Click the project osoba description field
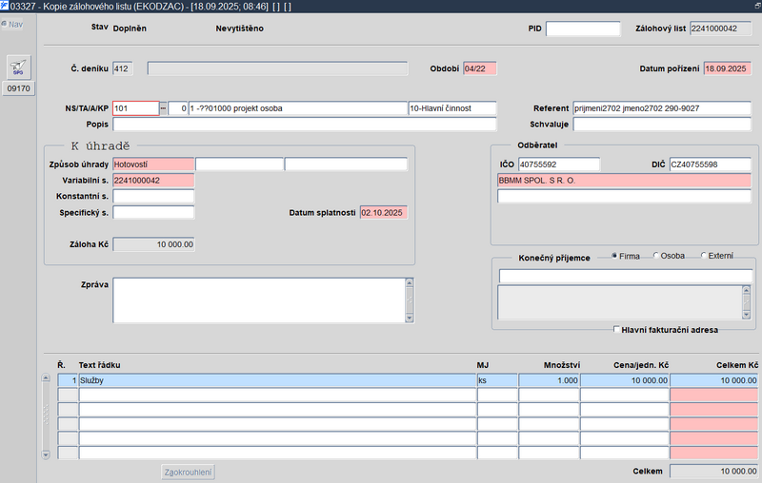 coord(297,108)
